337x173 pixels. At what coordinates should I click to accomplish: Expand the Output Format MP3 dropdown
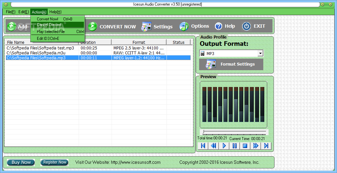(260, 53)
